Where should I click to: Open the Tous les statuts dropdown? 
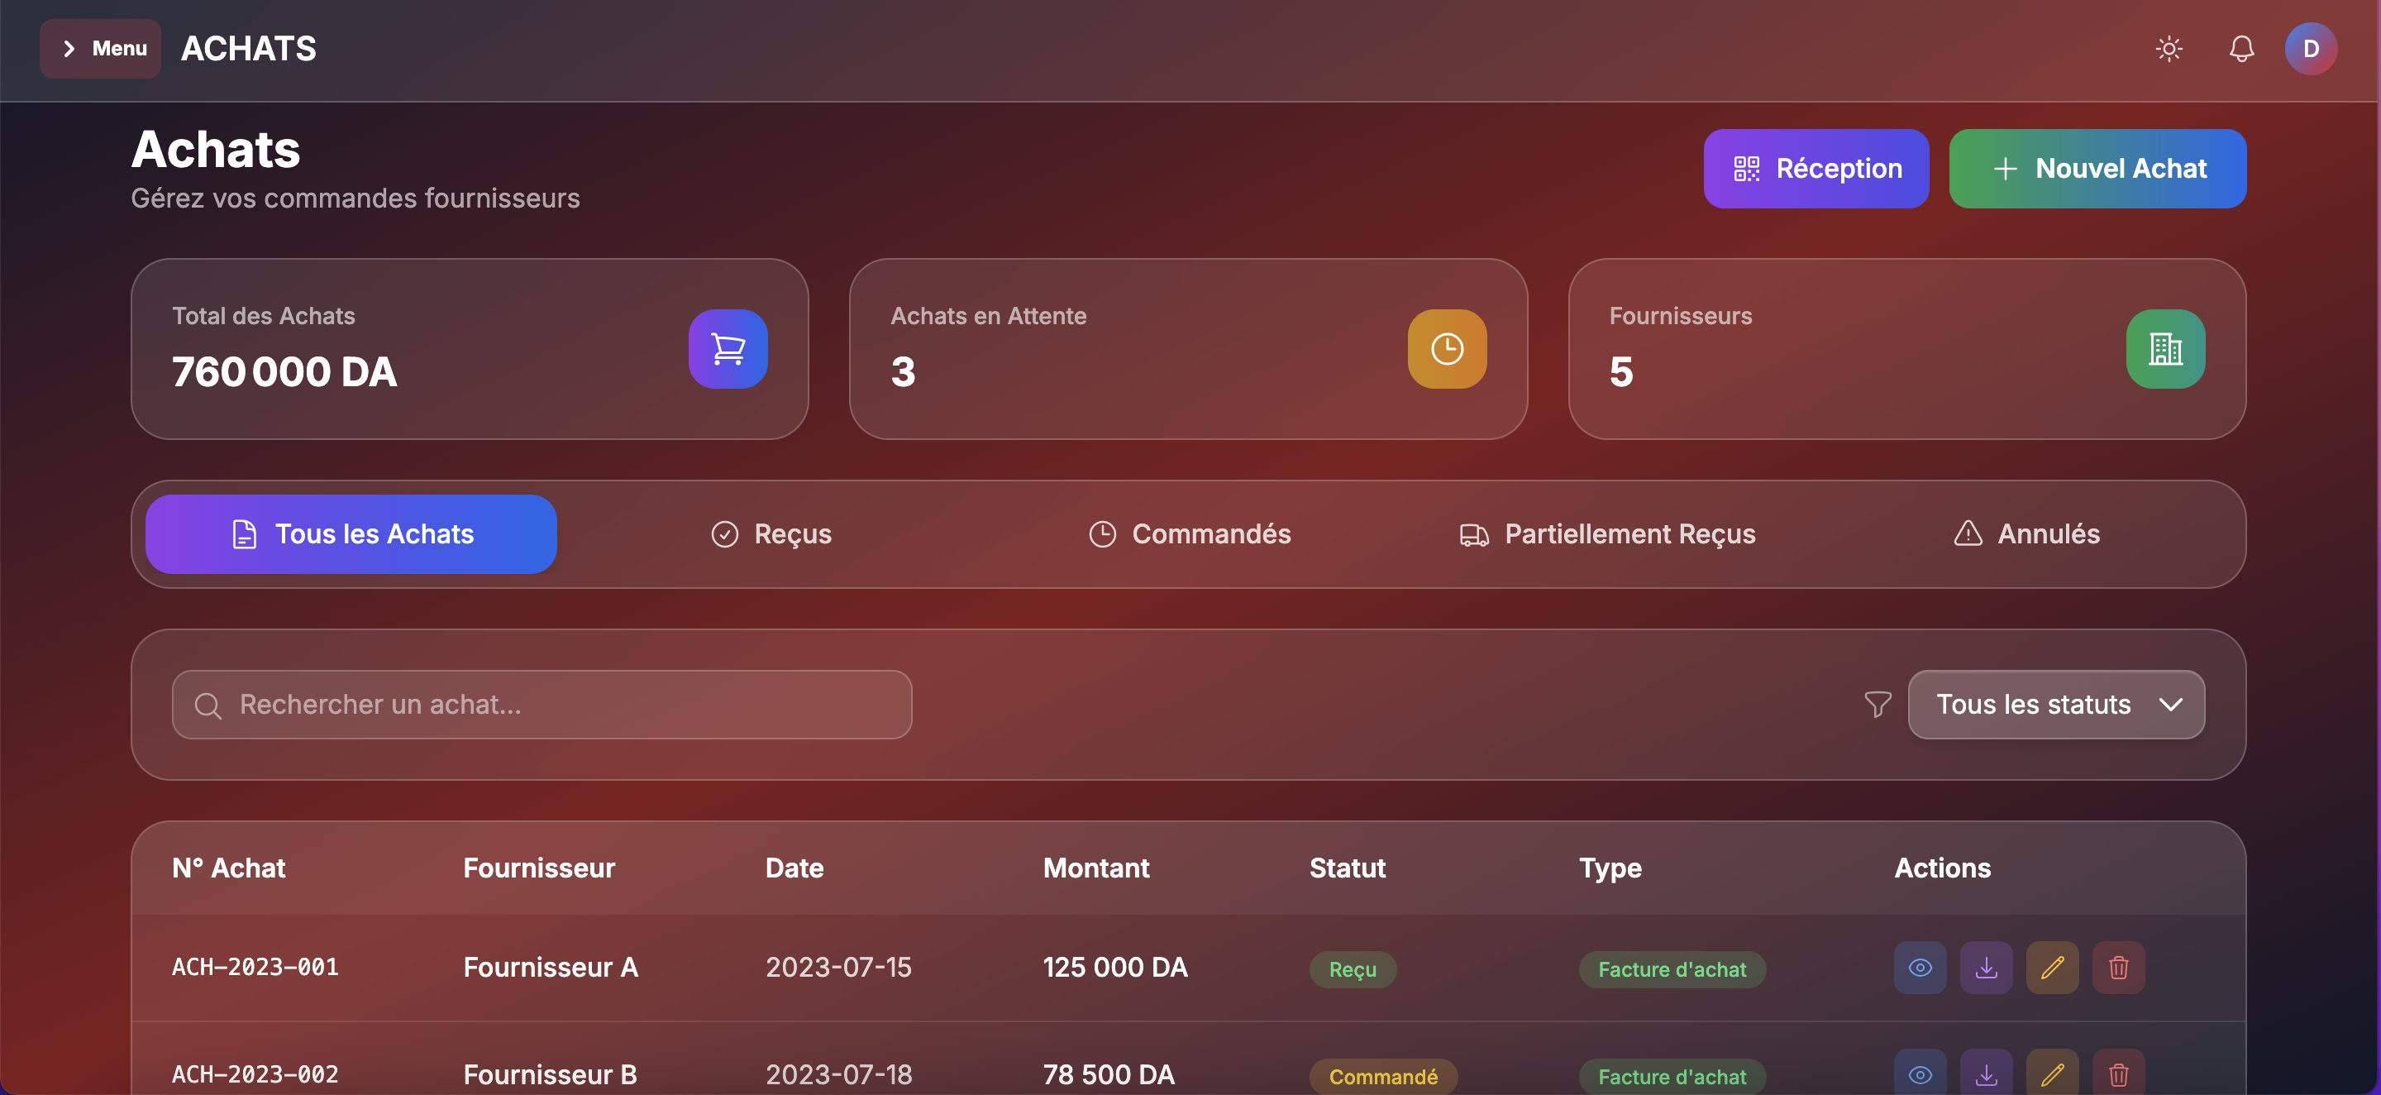[2055, 704]
